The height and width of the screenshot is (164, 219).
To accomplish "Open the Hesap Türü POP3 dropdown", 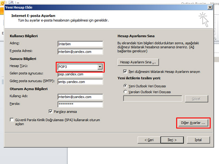I will pos(100,67).
